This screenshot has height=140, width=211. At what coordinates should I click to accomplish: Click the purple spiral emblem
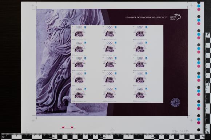[175, 102]
